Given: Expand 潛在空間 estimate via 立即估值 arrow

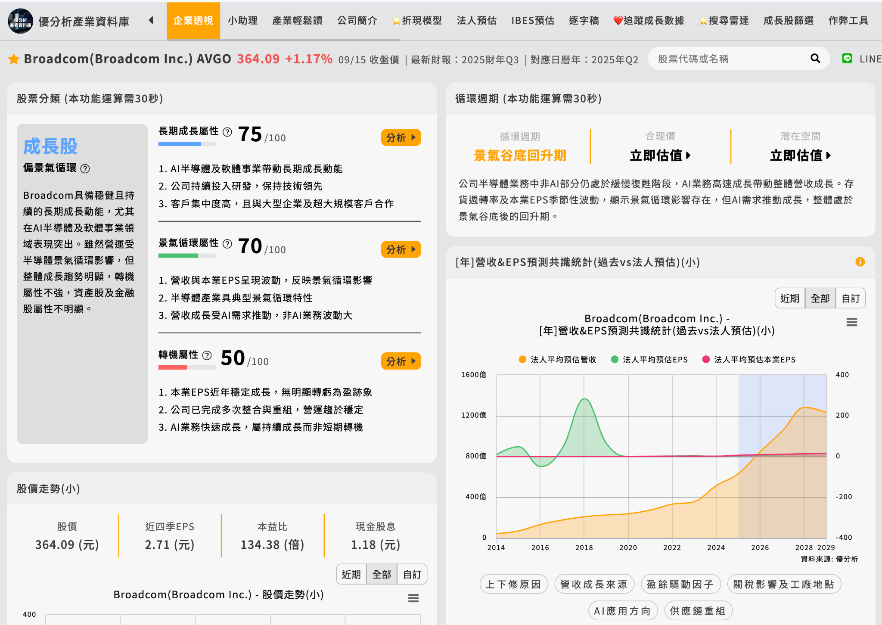Looking at the screenshot, I should (801, 156).
